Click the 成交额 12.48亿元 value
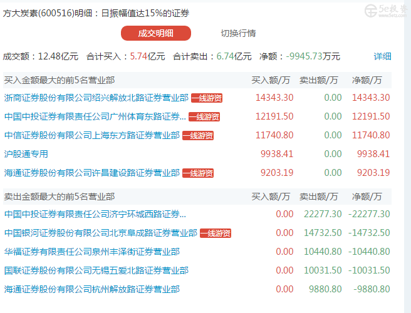411x313 pixels. [x=58, y=56]
